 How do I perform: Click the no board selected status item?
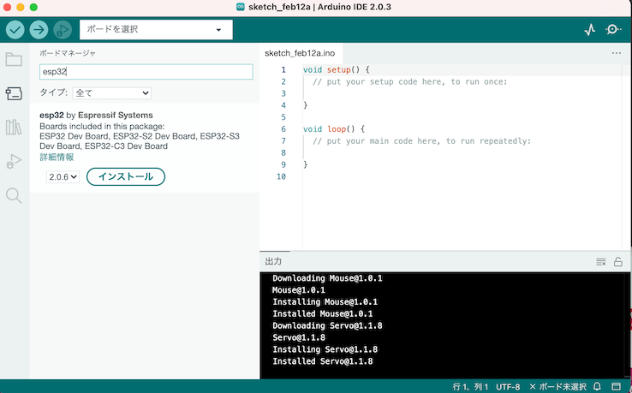click(557, 386)
